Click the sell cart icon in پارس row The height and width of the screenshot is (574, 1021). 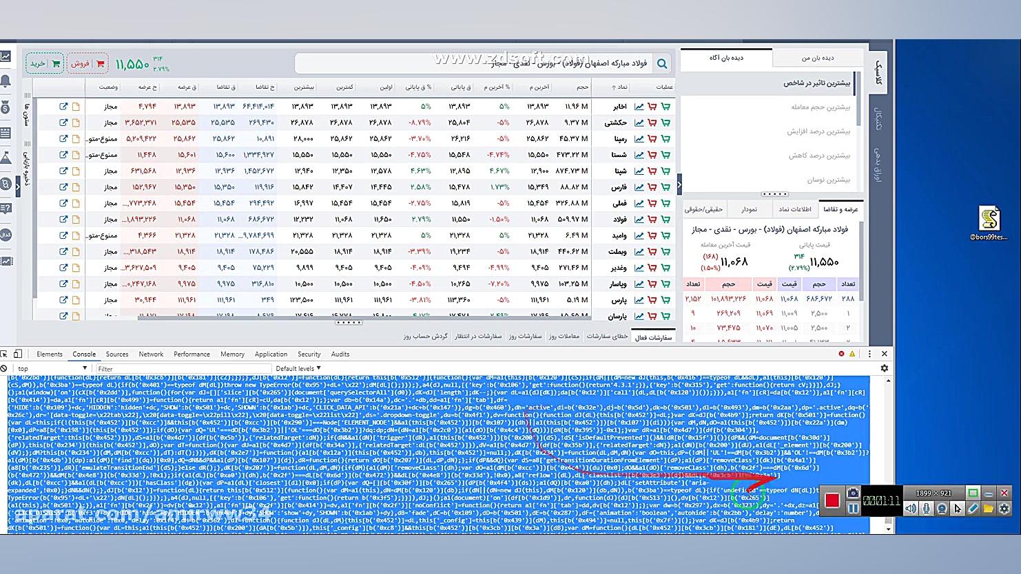tap(652, 300)
